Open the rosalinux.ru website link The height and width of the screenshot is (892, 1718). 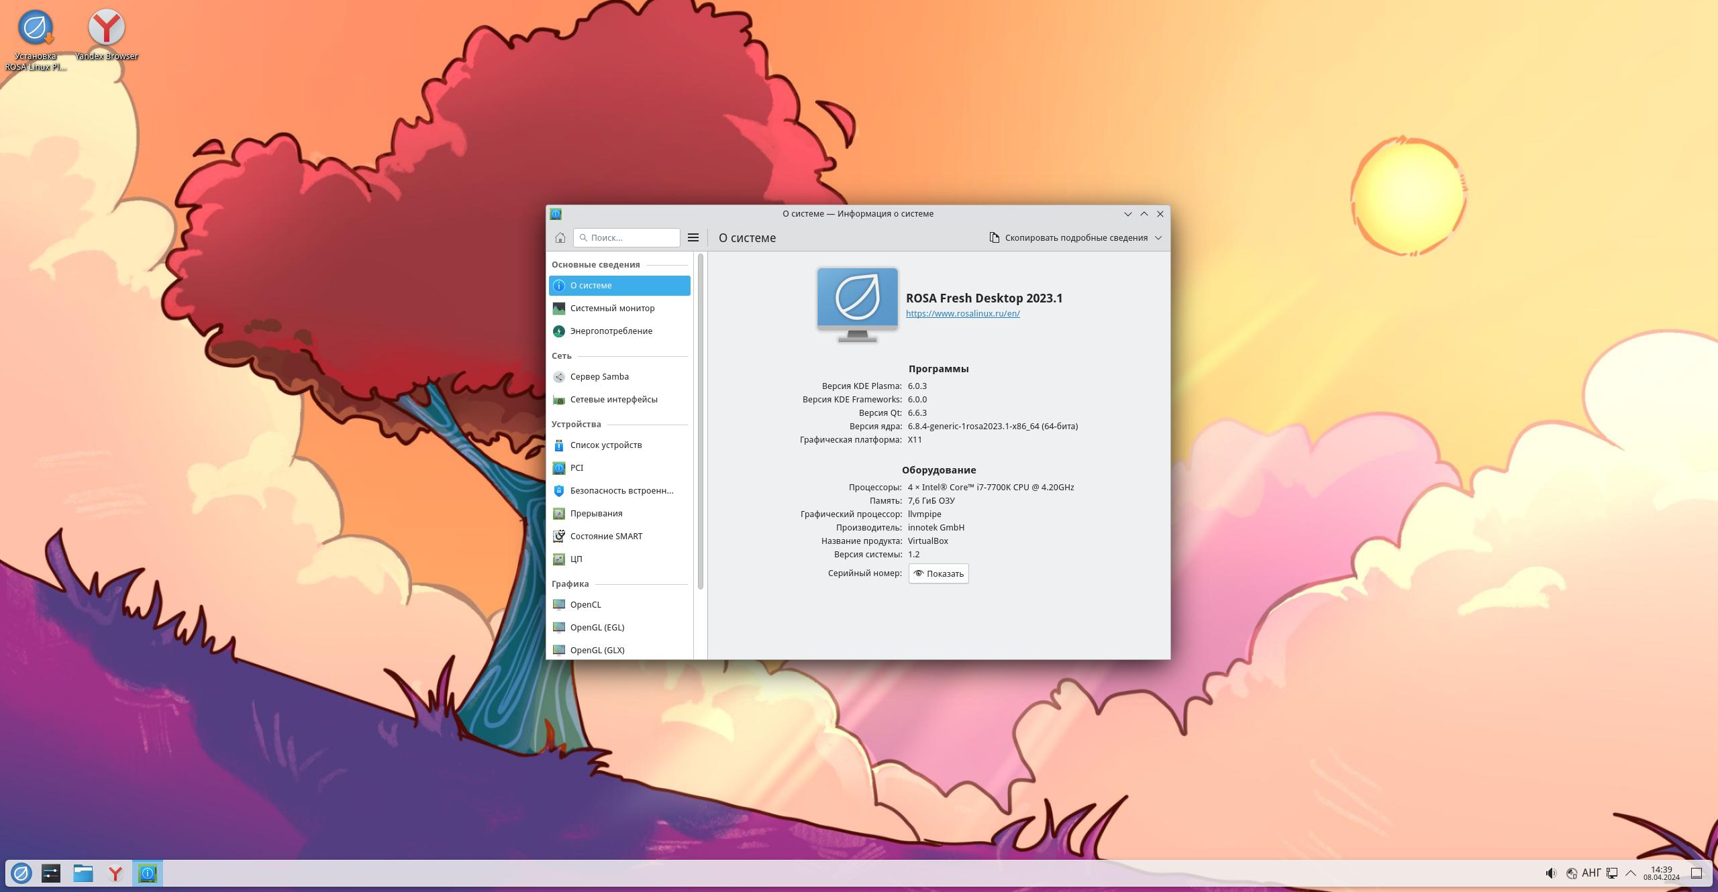[x=962, y=313]
